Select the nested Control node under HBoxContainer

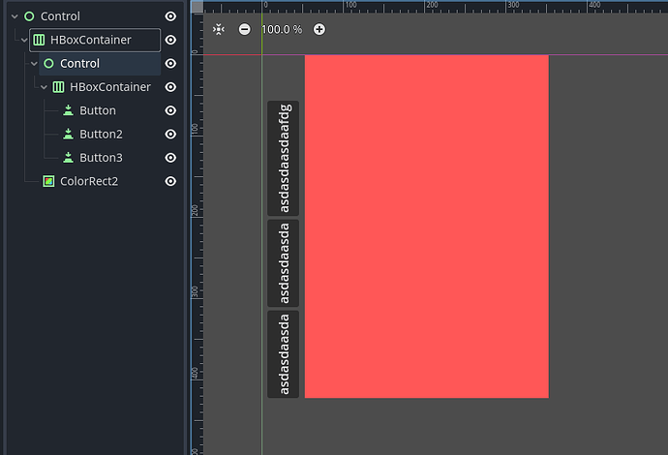79,64
